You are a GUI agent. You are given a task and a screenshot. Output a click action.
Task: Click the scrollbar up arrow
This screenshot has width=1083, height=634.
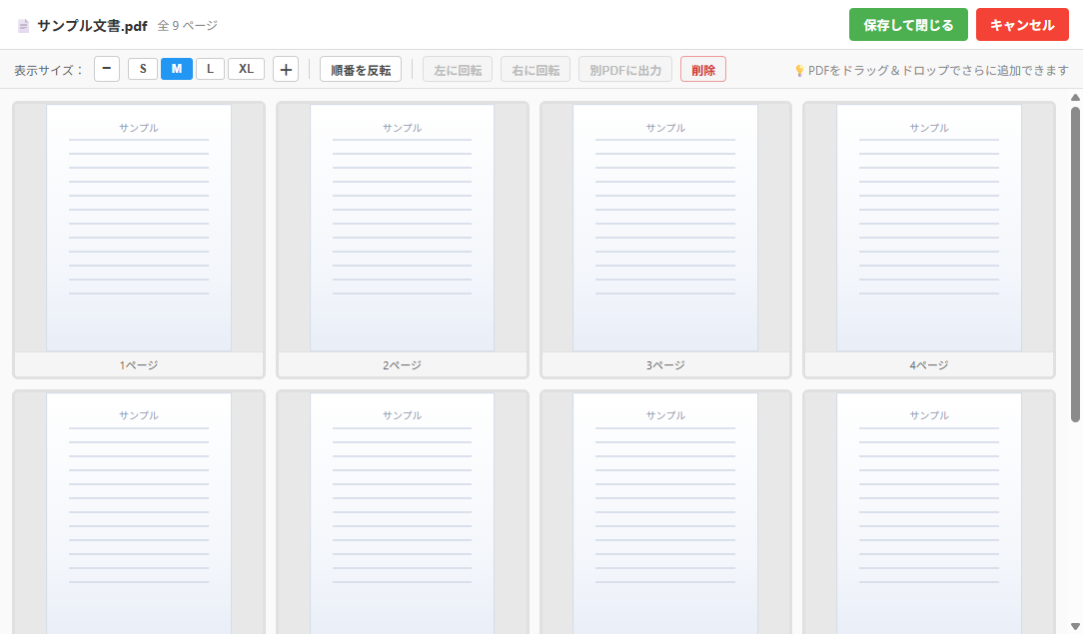point(1075,98)
